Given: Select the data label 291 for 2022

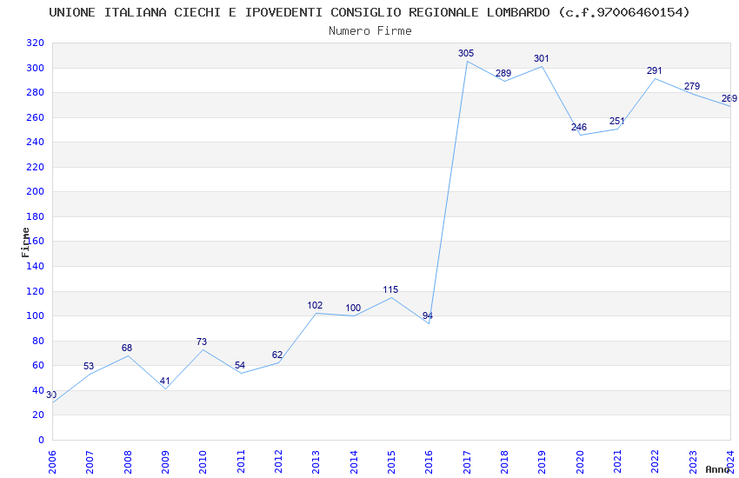Looking at the screenshot, I should coord(654,70).
